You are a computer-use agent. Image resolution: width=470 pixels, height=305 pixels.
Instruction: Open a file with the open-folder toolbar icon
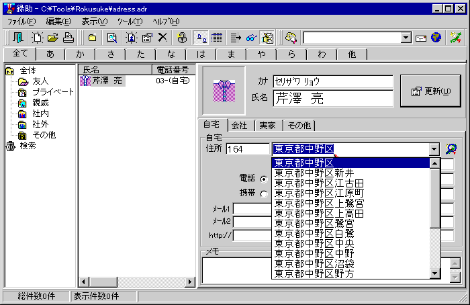tap(53, 38)
